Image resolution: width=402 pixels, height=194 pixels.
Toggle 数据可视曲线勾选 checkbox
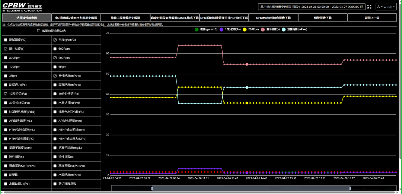pyautogui.click(x=39, y=31)
